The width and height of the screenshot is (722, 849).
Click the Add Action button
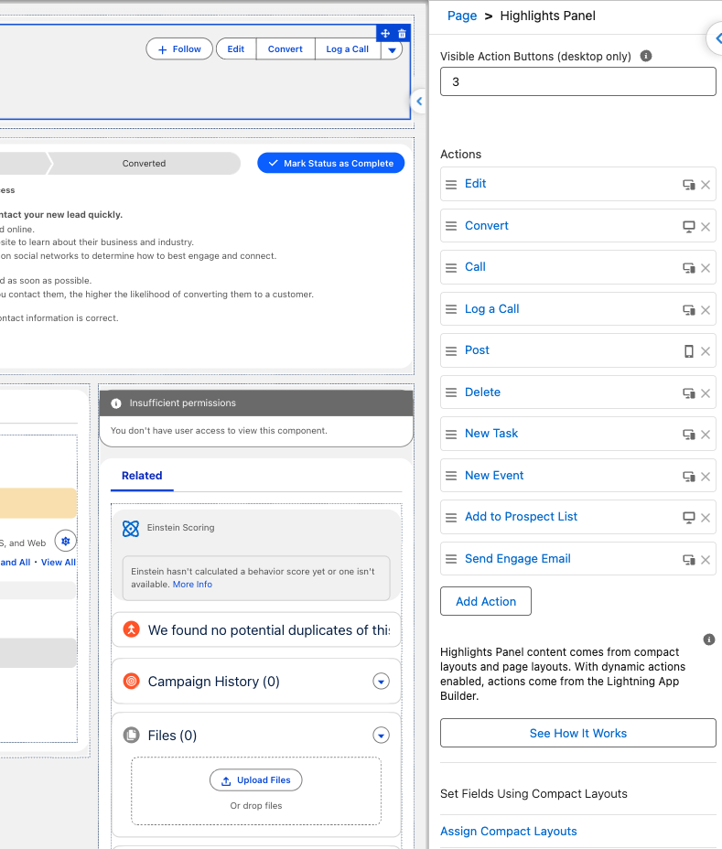point(486,601)
